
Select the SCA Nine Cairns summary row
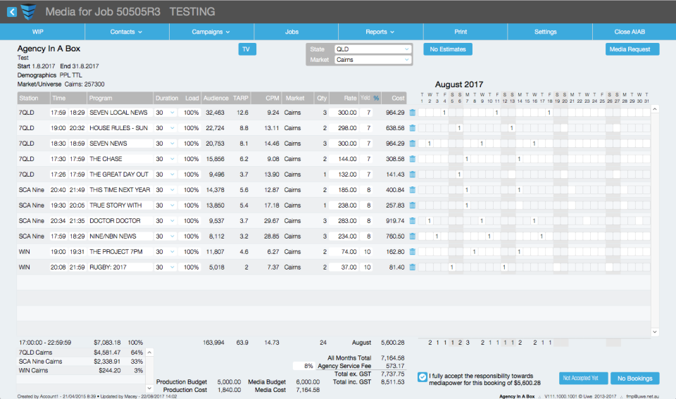(x=81, y=362)
